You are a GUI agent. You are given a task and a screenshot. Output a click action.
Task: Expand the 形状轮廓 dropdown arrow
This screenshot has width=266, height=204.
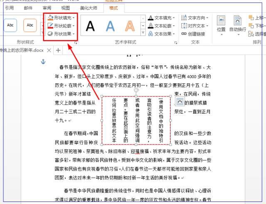[x=74, y=26]
